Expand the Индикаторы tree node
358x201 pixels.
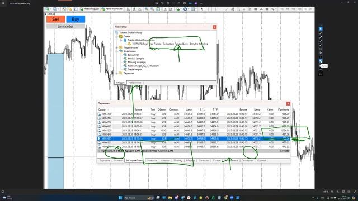point(117,47)
